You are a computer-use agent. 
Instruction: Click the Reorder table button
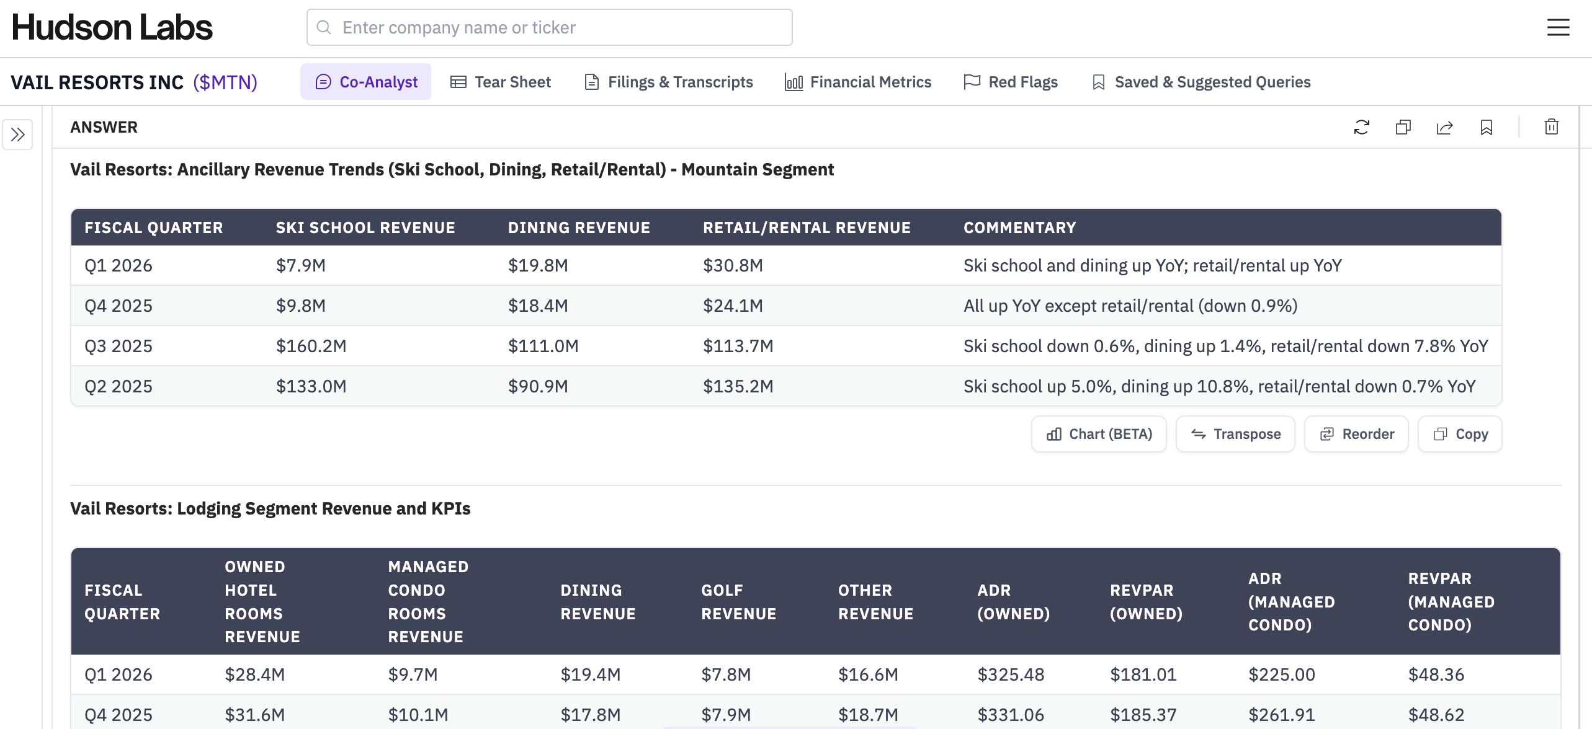click(x=1356, y=434)
